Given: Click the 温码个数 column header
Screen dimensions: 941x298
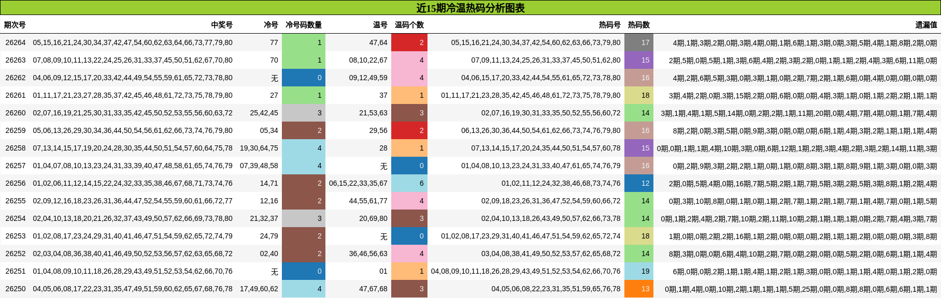Looking at the screenshot, I should coord(409,25).
